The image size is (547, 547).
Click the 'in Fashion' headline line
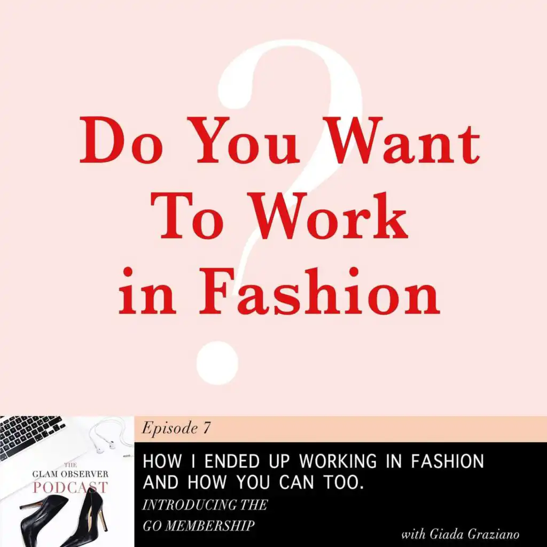pyautogui.click(x=279, y=291)
